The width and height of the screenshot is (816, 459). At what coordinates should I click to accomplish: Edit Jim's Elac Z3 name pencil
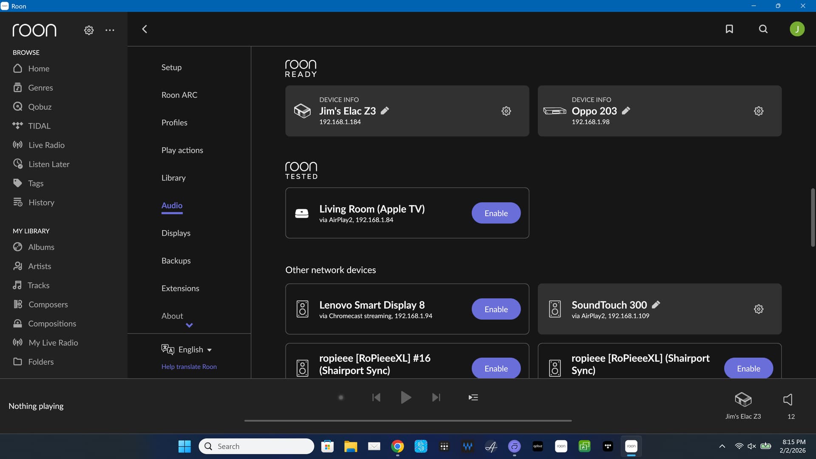click(x=385, y=111)
